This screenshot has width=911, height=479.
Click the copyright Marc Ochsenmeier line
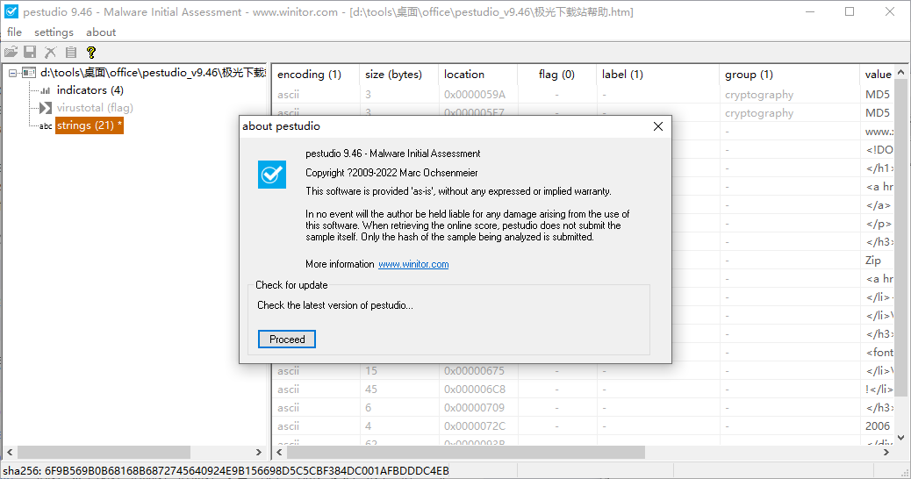[x=391, y=173]
